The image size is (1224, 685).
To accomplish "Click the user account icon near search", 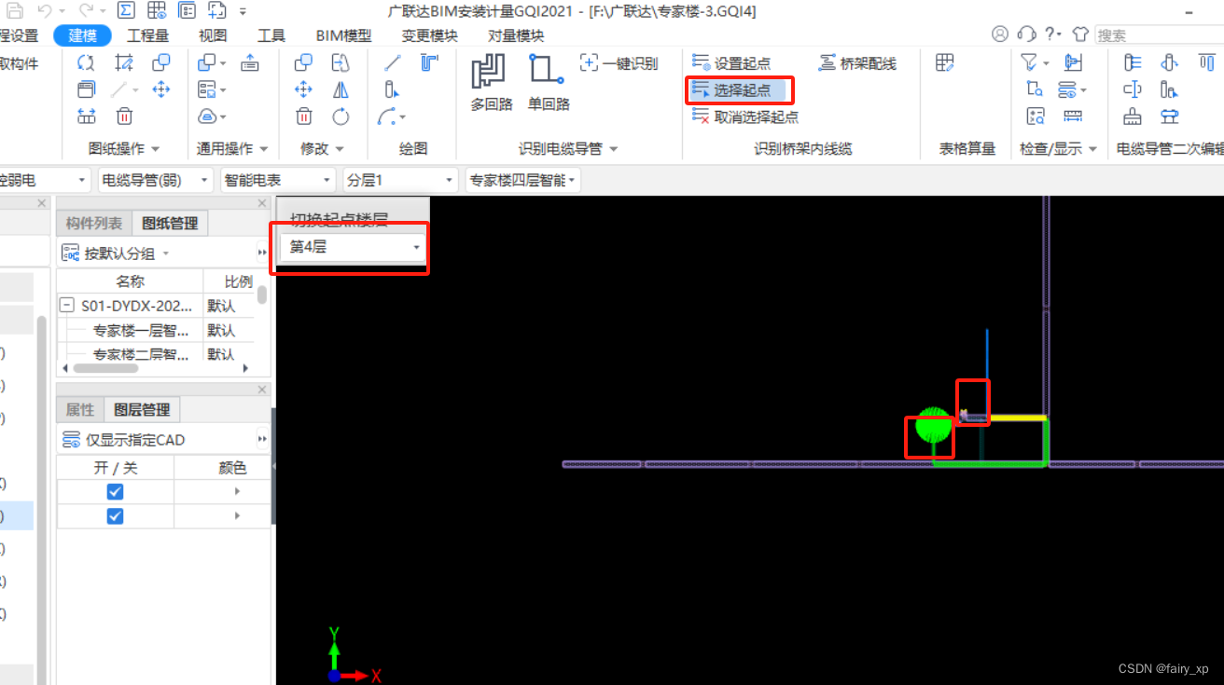I will click(x=1000, y=34).
